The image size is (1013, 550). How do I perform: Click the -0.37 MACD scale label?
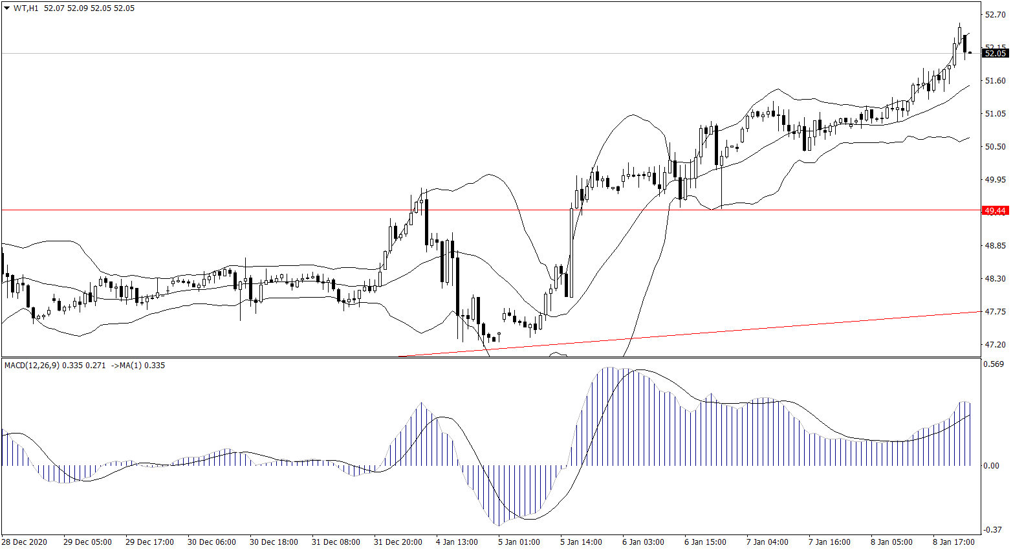[x=993, y=530]
